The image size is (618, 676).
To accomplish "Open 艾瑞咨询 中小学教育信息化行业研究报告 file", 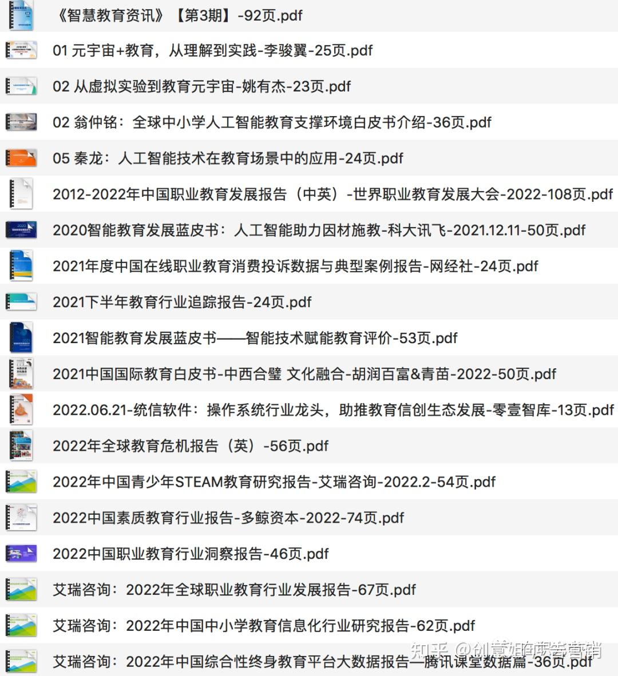I will coord(264,626).
